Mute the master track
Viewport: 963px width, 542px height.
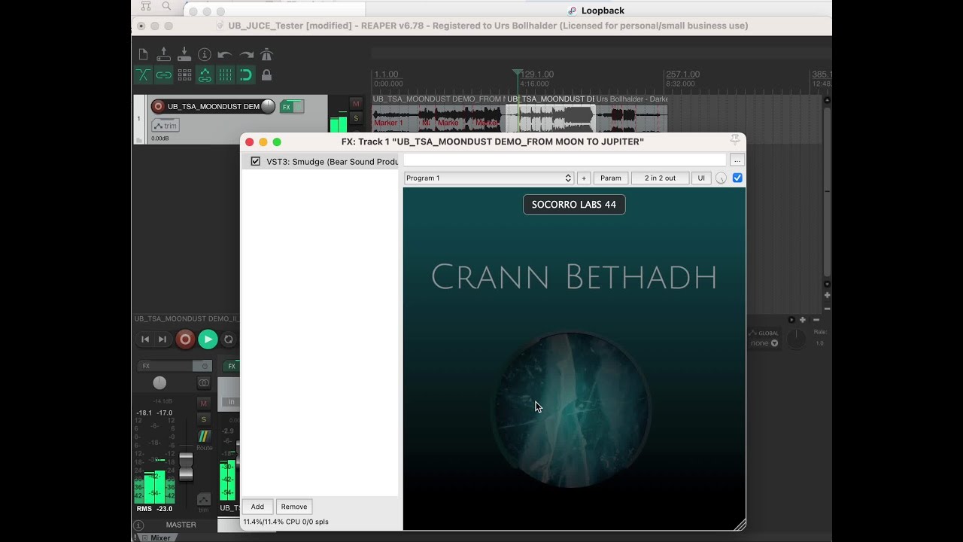click(204, 403)
